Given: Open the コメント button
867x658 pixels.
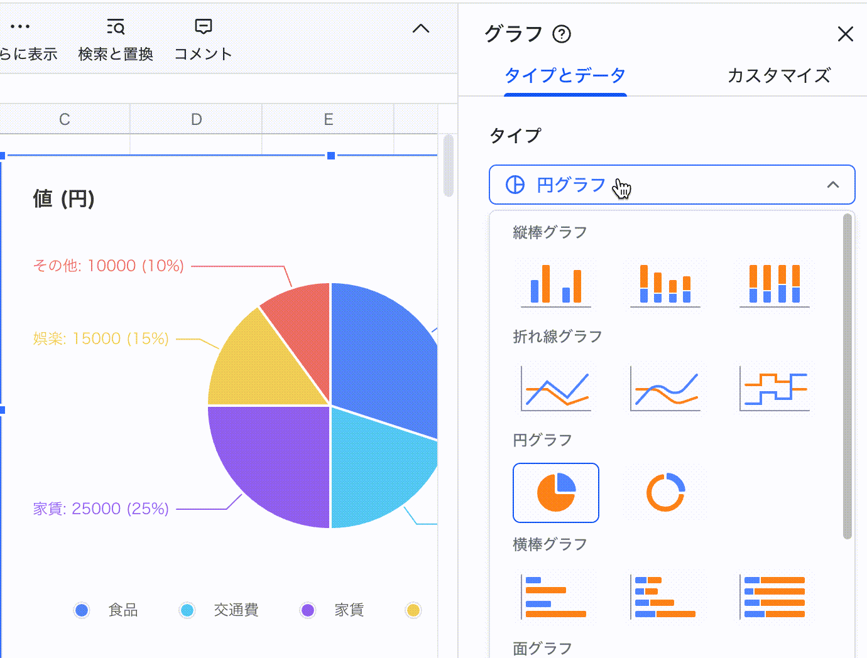Looking at the screenshot, I should click(203, 39).
